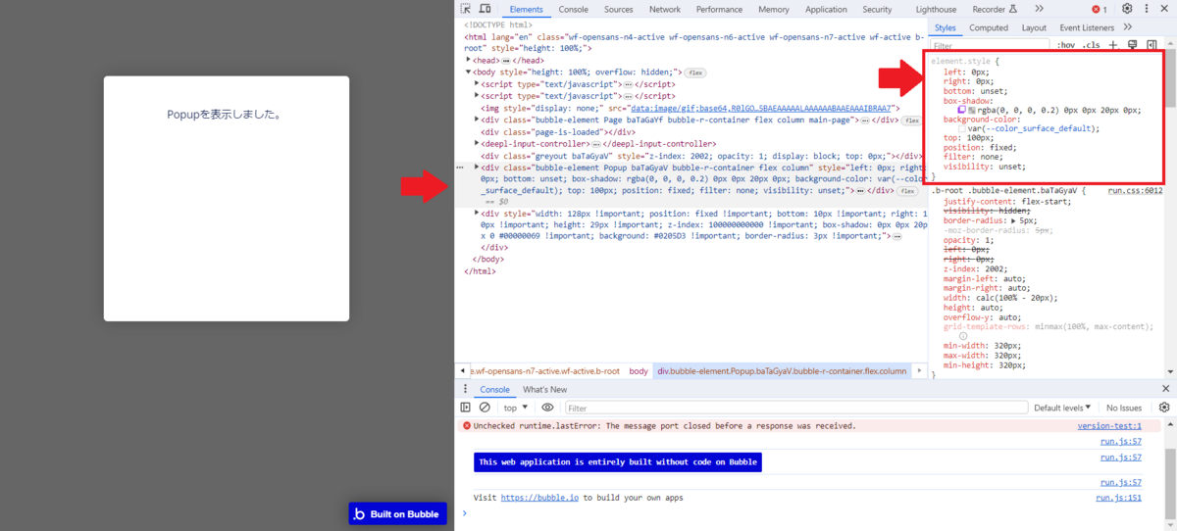Screen dimensions: 1177x531
Task: Open the Application tab
Action: click(826, 9)
